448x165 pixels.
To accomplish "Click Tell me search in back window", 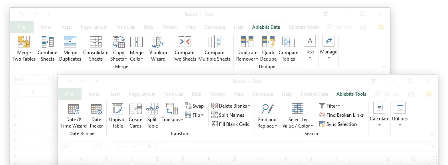I will coord(339,27).
